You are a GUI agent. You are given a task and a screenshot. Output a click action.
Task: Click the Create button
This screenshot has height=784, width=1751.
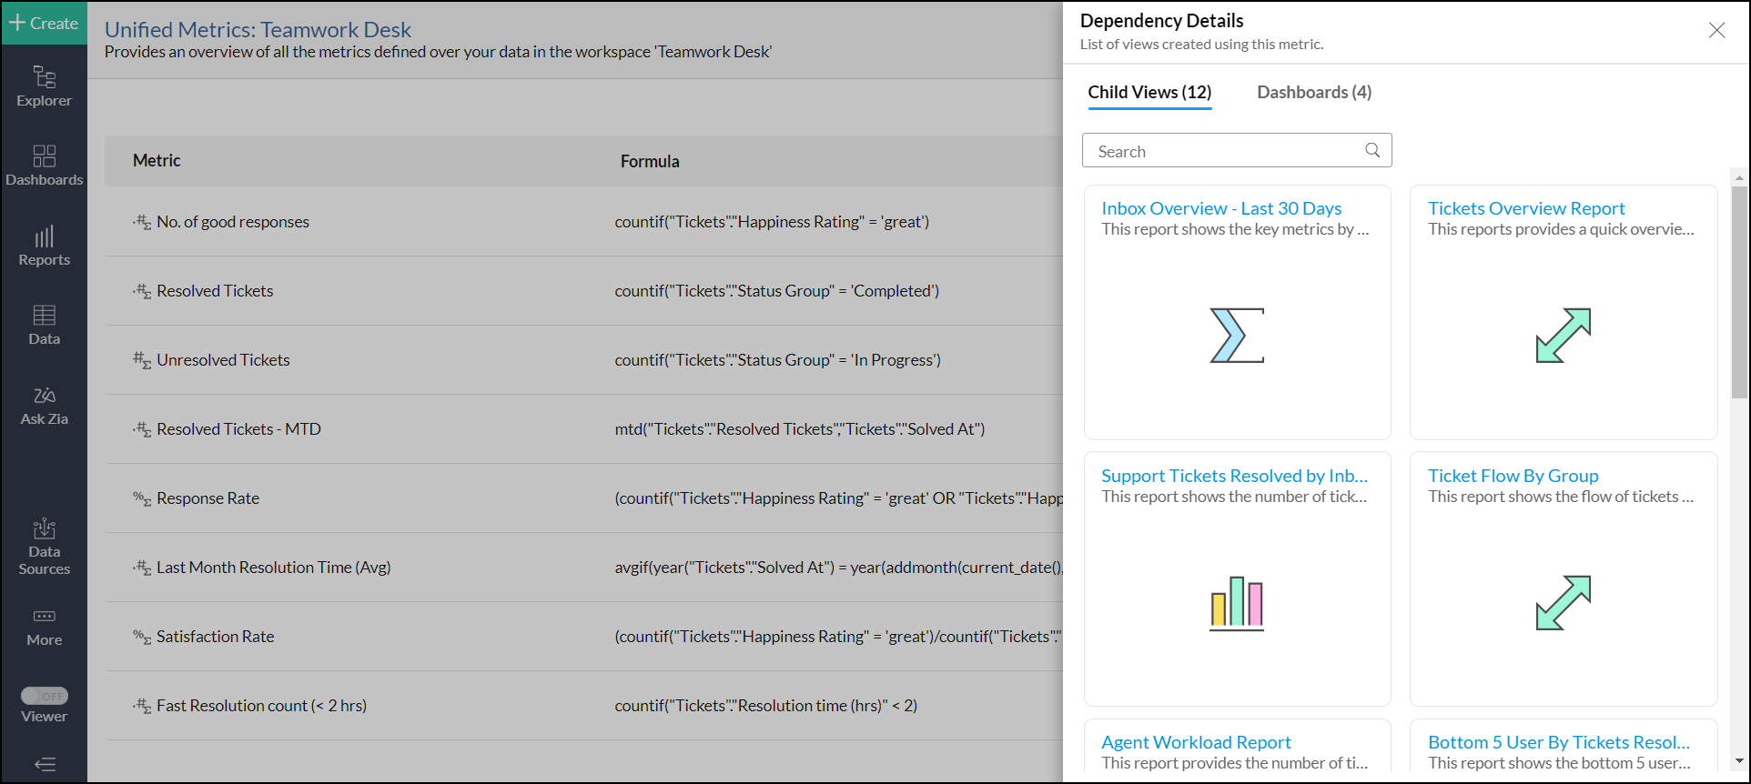point(44,23)
